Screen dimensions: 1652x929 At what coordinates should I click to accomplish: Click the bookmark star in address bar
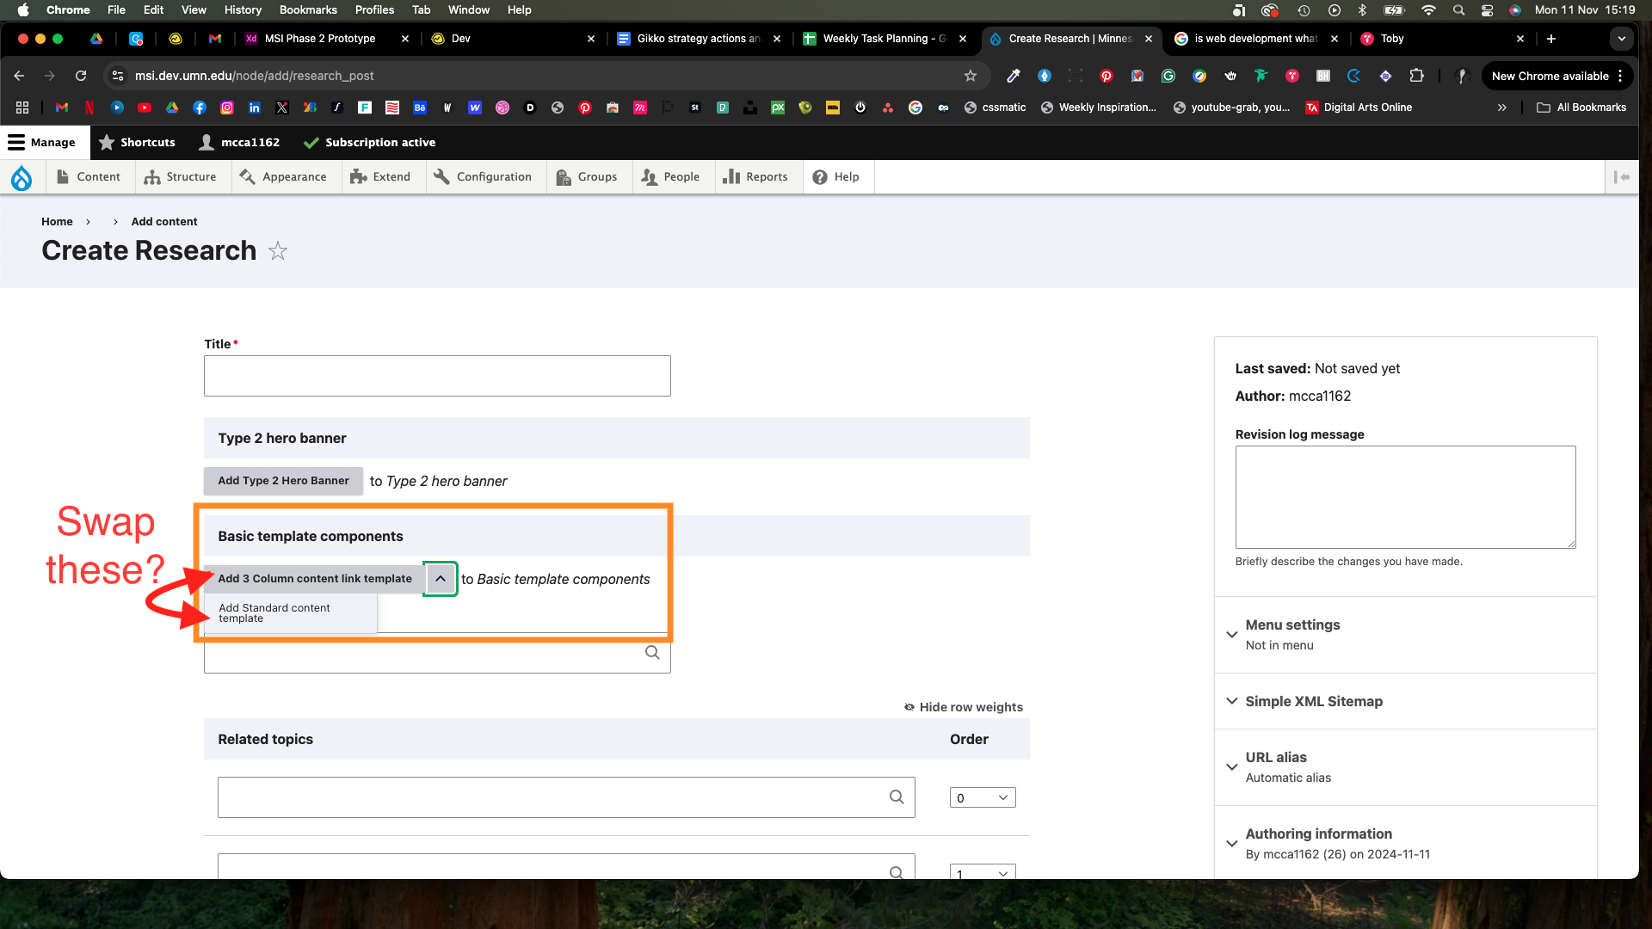[x=971, y=76]
